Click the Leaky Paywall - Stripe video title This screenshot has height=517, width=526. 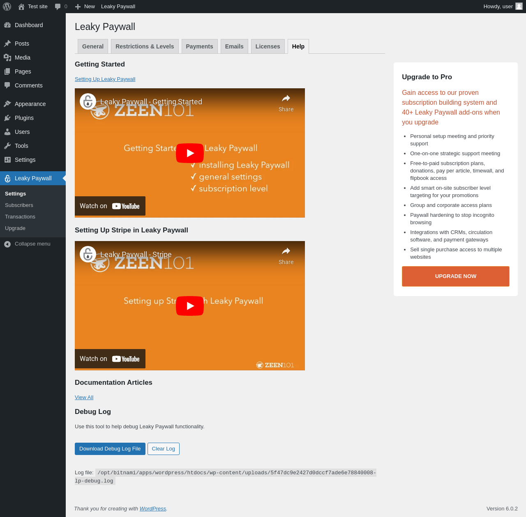[136, 255]
